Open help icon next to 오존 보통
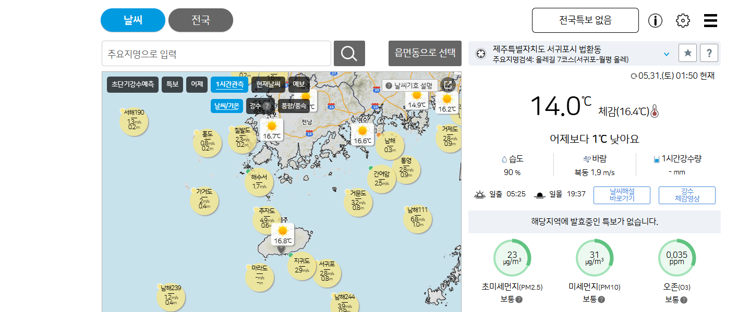 click(684, 299)
